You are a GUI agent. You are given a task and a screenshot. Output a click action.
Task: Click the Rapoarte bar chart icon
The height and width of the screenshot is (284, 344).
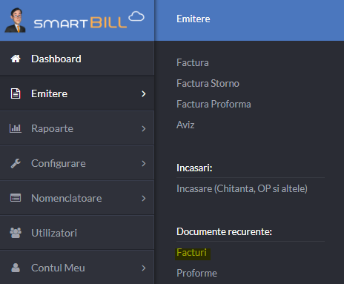point(16,128)
